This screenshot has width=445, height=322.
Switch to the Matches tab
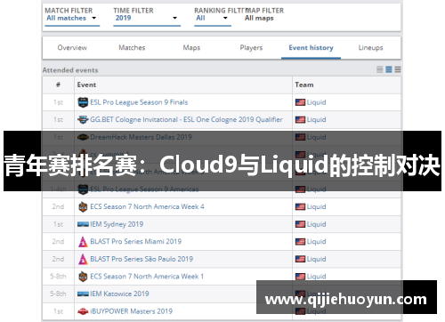click(132, 48)
